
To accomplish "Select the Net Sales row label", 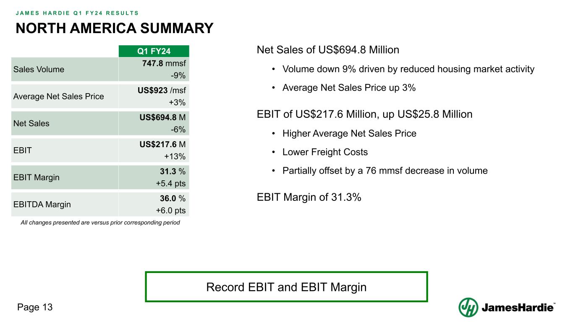I will tap(31, 123).
